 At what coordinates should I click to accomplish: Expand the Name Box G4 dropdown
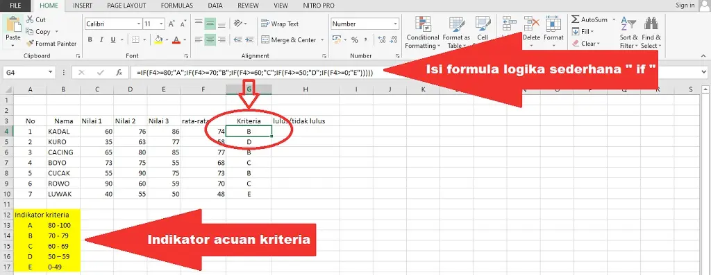pyautogui.click(x=51, y=72)
